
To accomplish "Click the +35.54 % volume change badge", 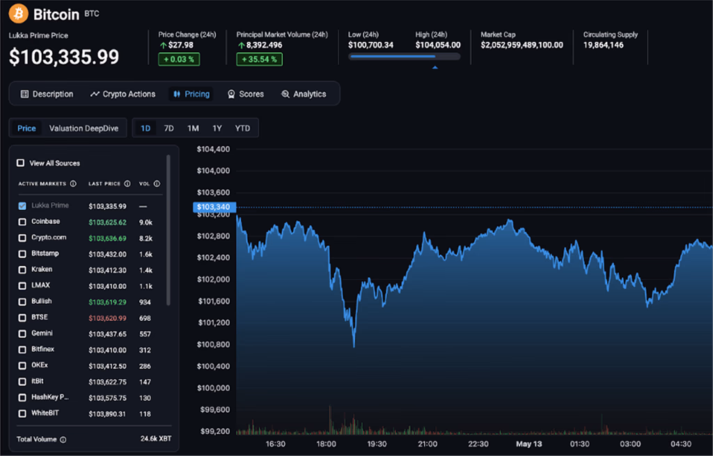I will coord(259,59).
